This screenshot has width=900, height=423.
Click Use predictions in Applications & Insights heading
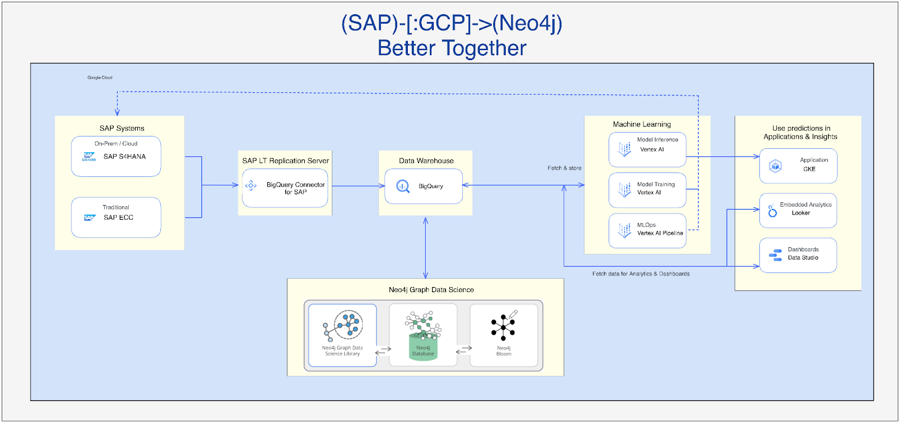tap(800, 133)
